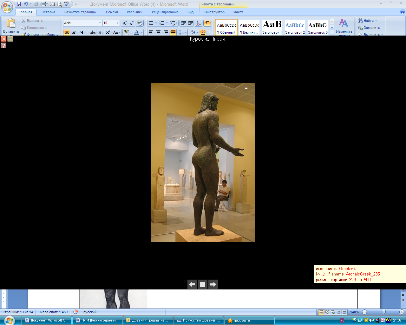Image resolution: width=406 pixels, height=325 pixels.
Task: Expand the styles gallery More arrow
Action: point(332,33)
